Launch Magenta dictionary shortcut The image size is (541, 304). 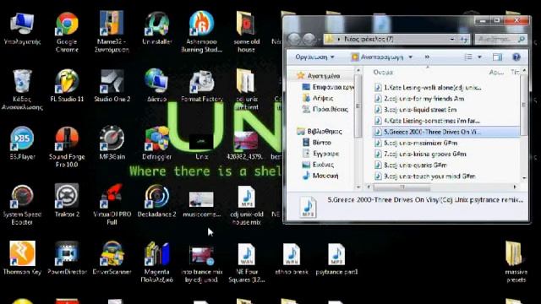click(157, 262)
